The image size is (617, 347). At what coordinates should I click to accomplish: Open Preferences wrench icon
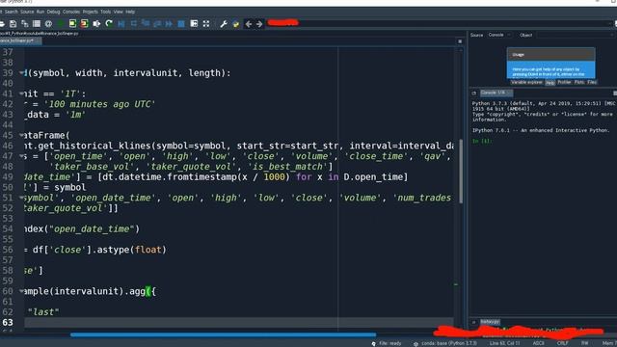pos(224,24)
